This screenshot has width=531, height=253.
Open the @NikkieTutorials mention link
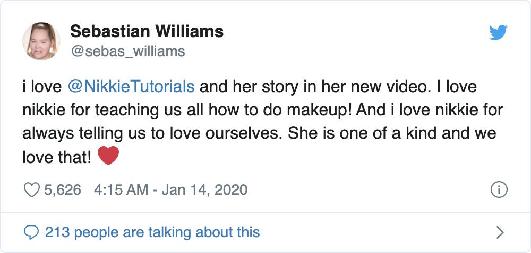tap(131, 86)
